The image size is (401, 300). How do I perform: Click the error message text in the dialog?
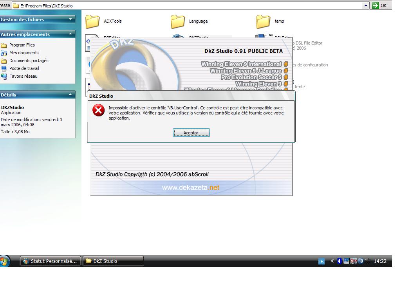pyautogui.click(x=196, y=113)
